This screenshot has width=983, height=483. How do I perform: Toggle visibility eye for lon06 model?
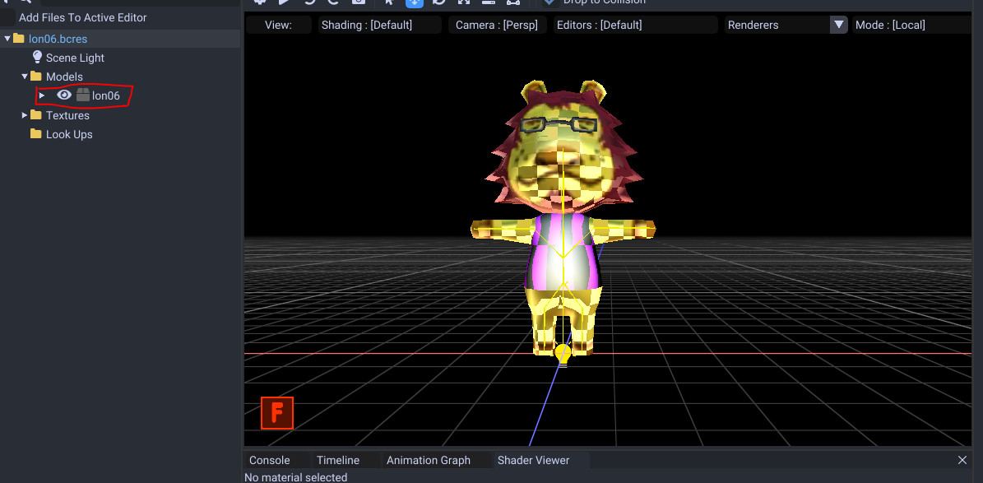(64, 95)
